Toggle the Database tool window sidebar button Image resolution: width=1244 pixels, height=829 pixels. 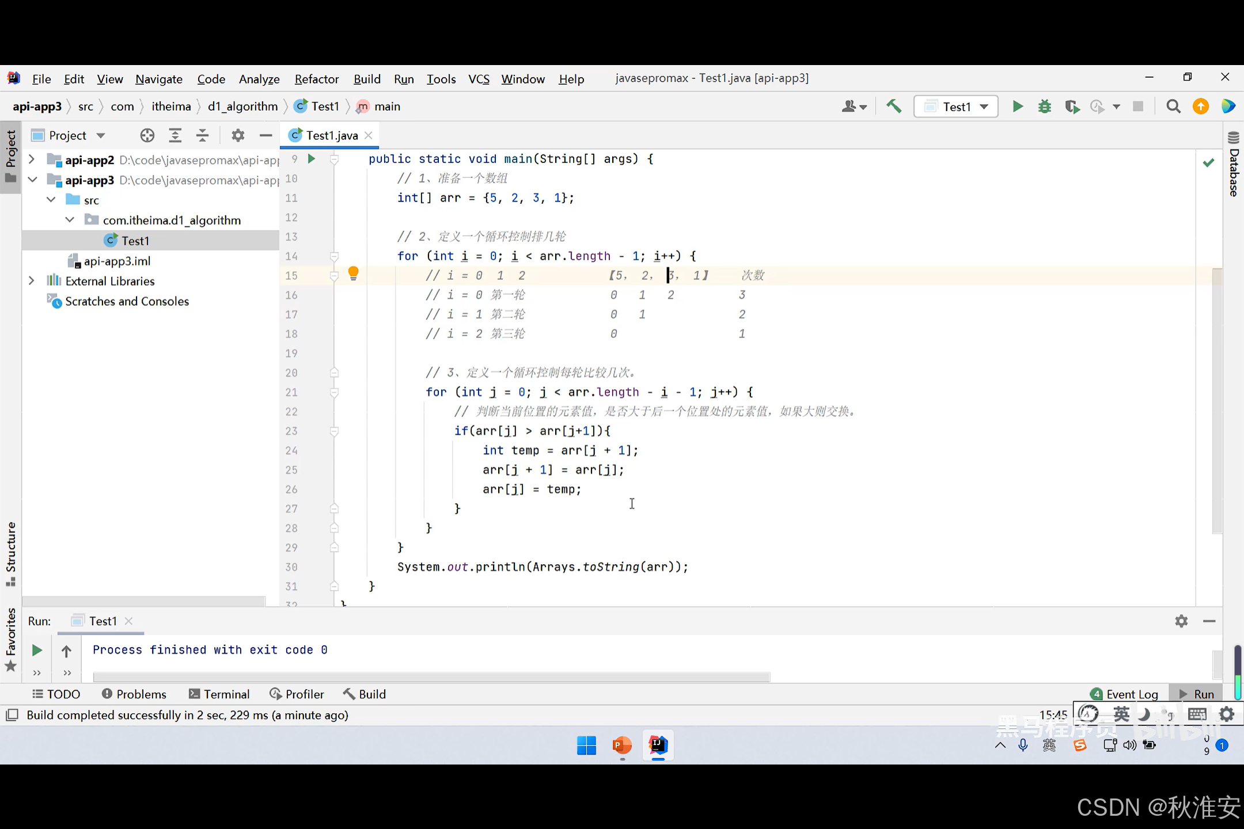pyautogui.click(x=1233, y=164)
